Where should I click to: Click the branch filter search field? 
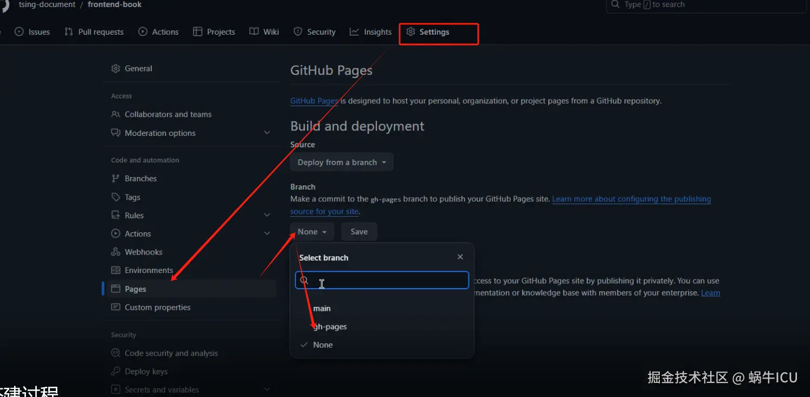382,280
